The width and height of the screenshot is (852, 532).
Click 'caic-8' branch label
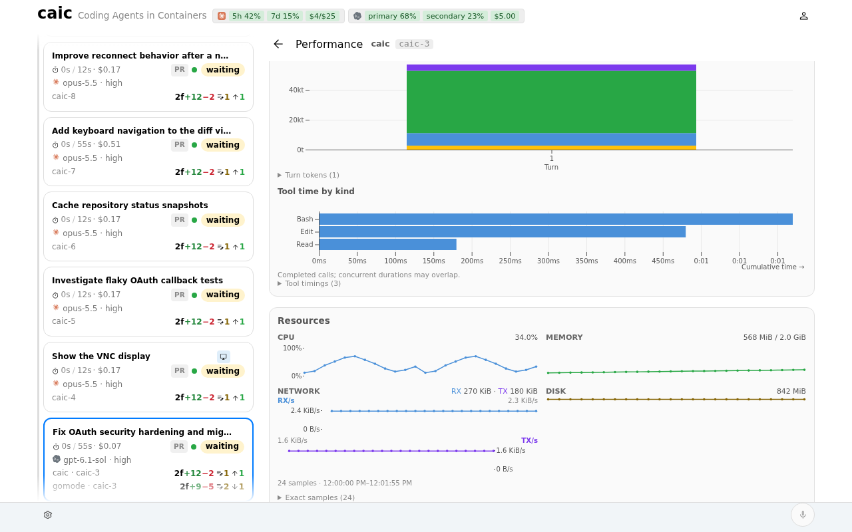click(64, 96)
